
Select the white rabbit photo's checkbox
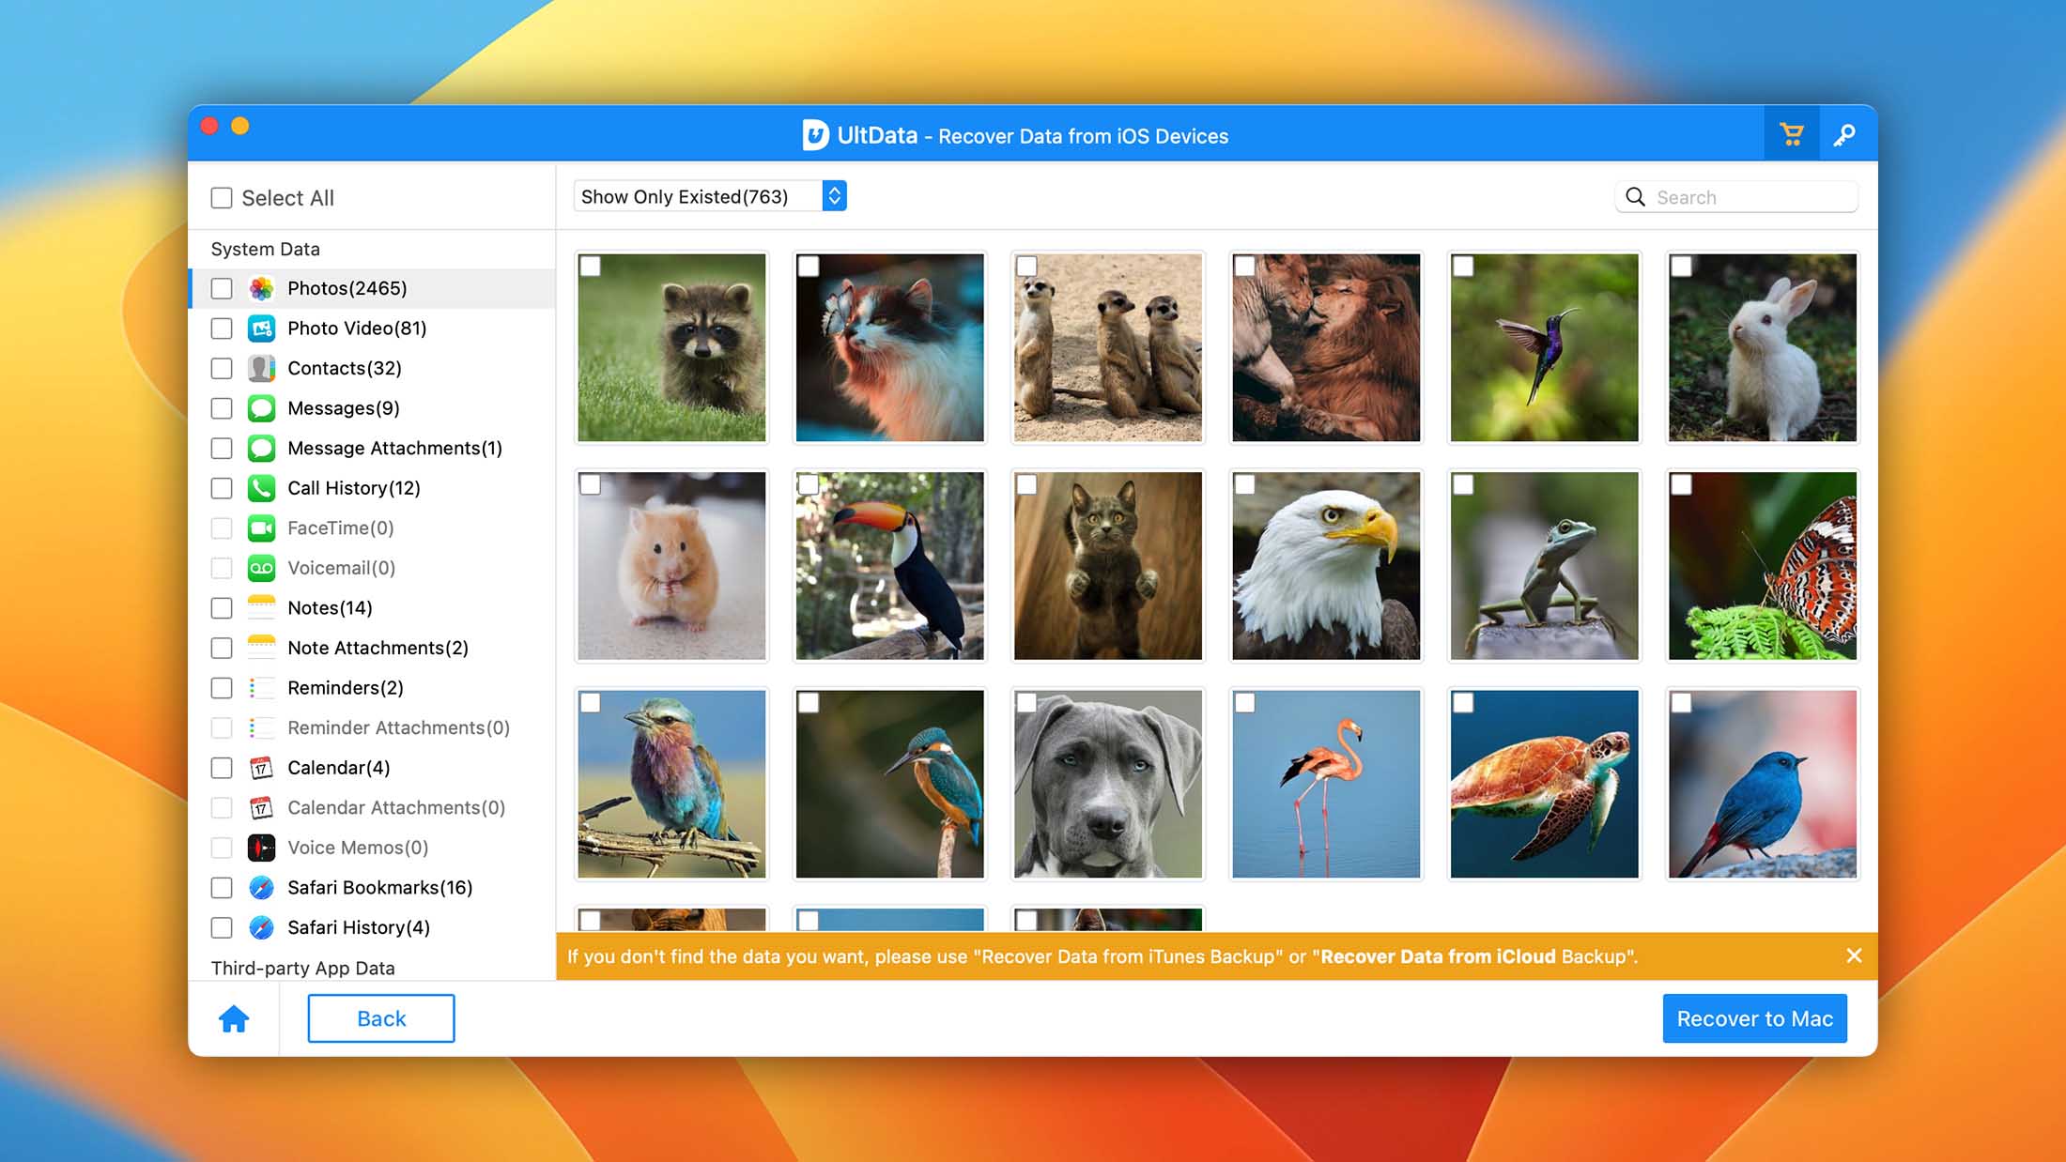[1681, 267]
